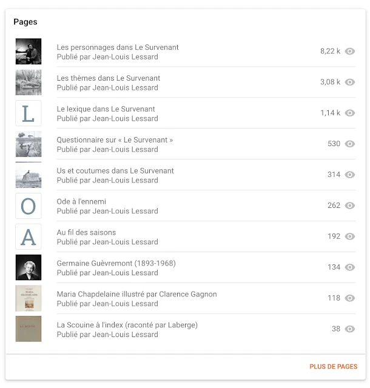Viewport: 370px width, 388px height.
Task: Click eye icon on Germaine Guèvremont row
Action: pyautogui.click(x=349, y=267)
